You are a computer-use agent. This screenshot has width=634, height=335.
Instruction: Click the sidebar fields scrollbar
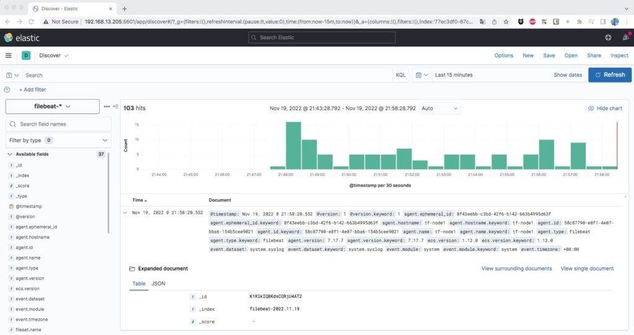click(x=108, y=193)
